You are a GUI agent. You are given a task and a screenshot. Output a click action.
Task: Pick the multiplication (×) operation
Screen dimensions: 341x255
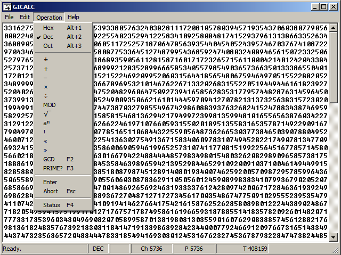click(x=46, y=87)
